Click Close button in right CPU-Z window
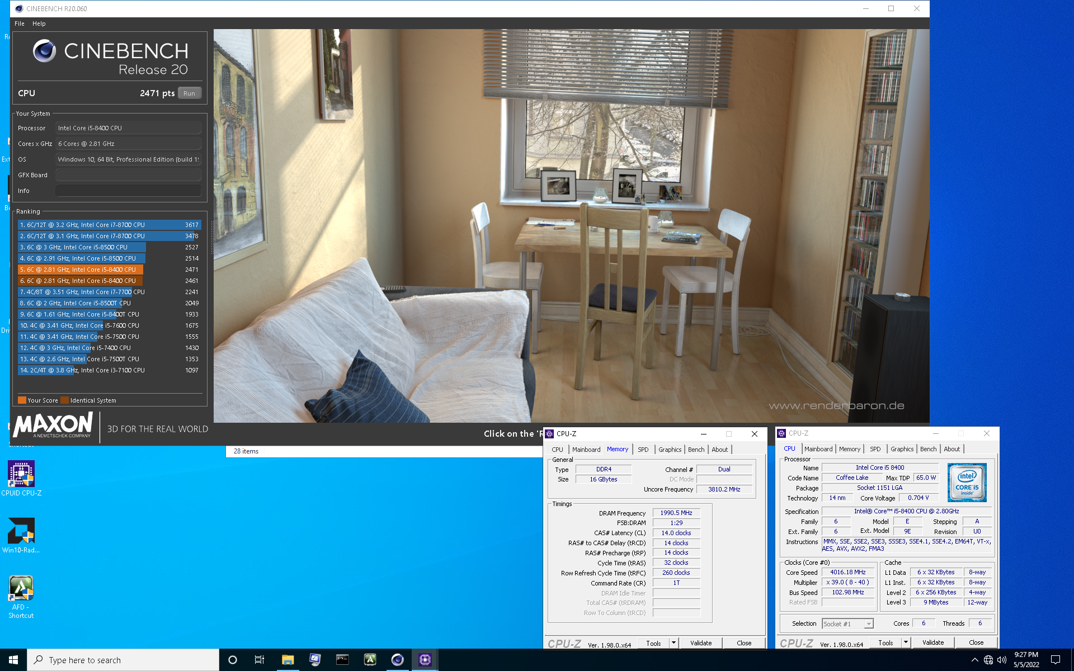1074x671 pixels. (x=976, y=643)
